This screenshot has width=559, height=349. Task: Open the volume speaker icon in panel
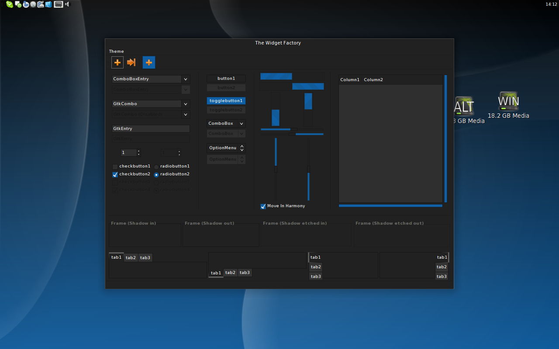[x=67, y=4]
